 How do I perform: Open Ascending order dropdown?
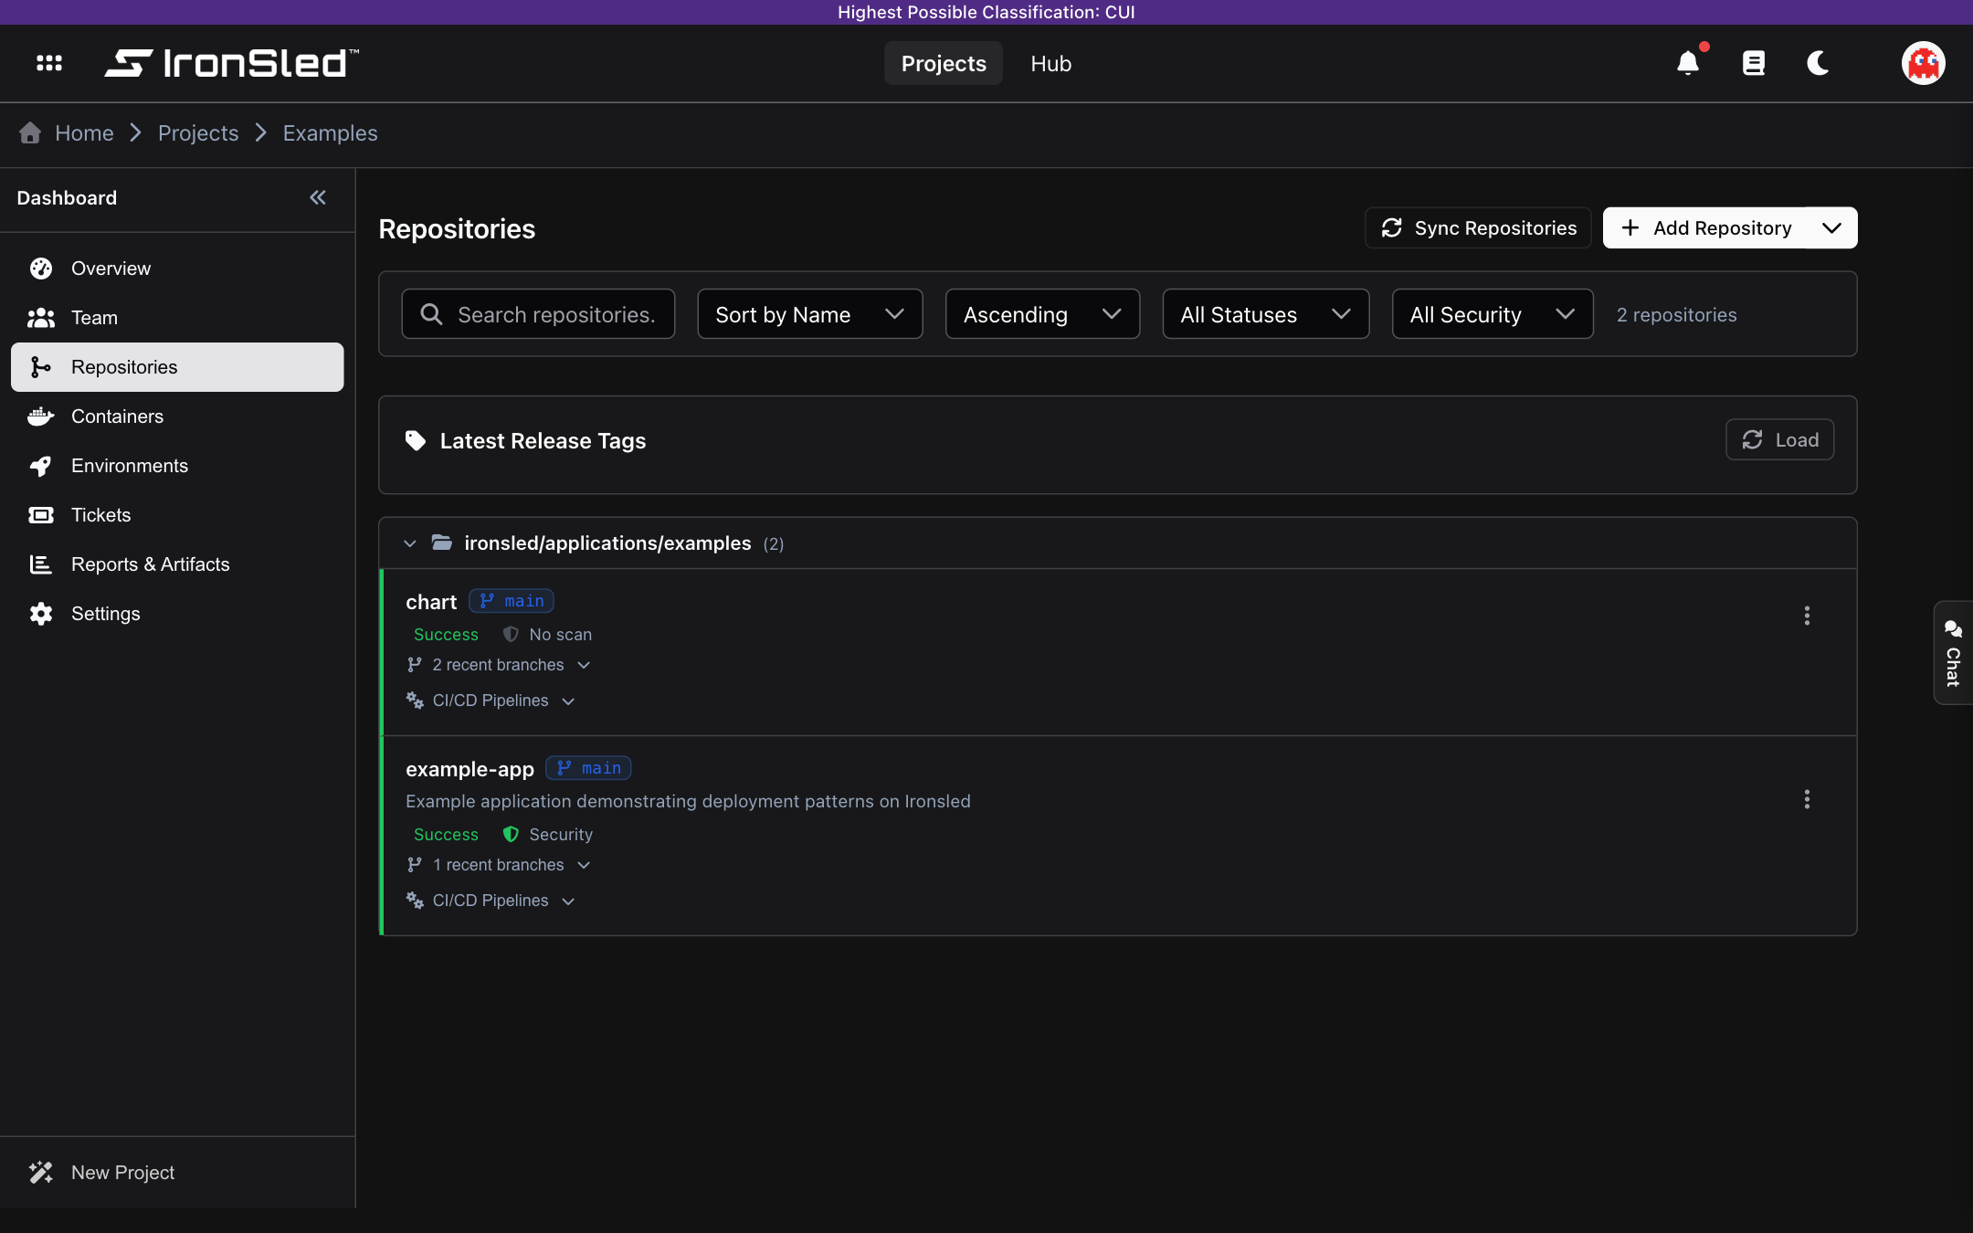(1042, 314)
